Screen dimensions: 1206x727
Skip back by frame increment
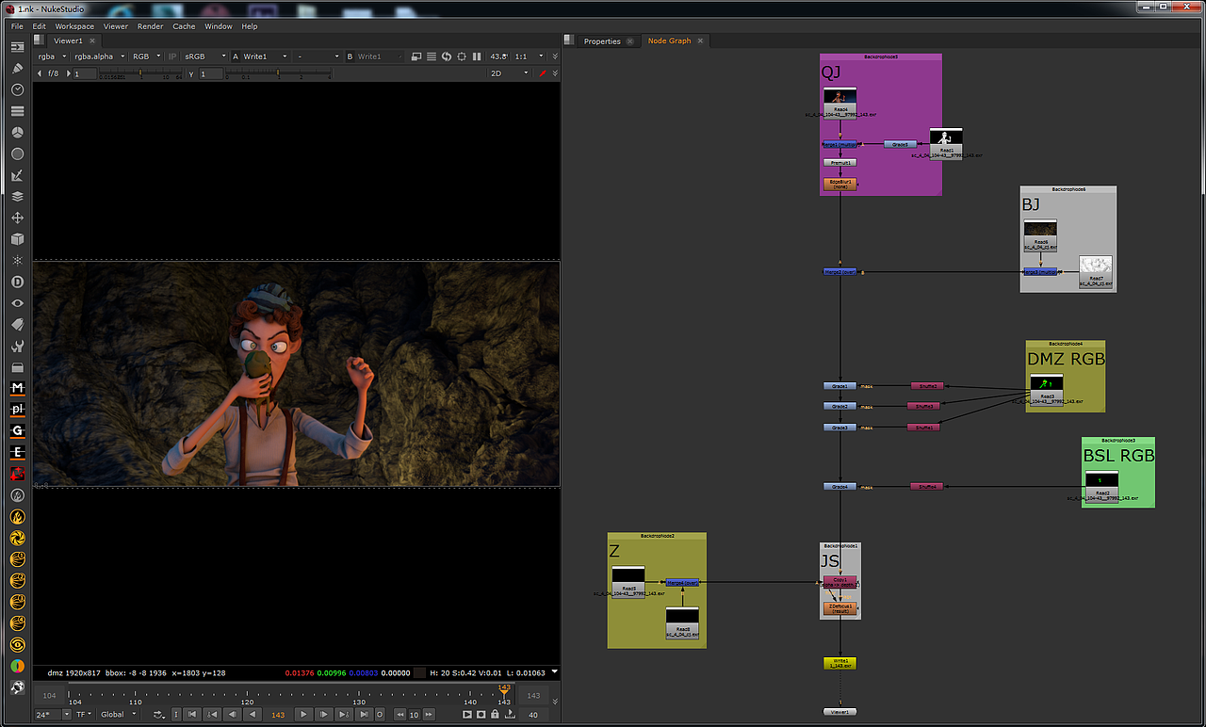(x=400, y=715)
